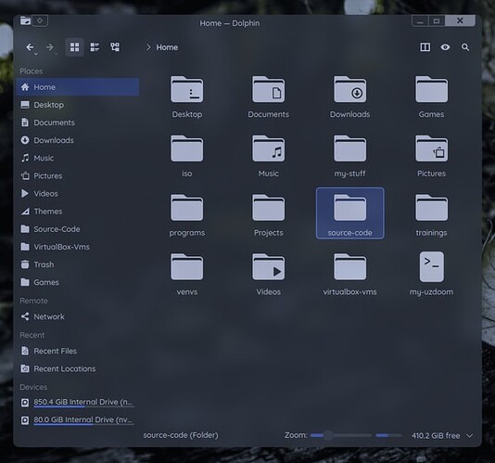Click the breadcrumb chevron before Home
The width and height of the screenshot is (495, 463).
point(148,47)
